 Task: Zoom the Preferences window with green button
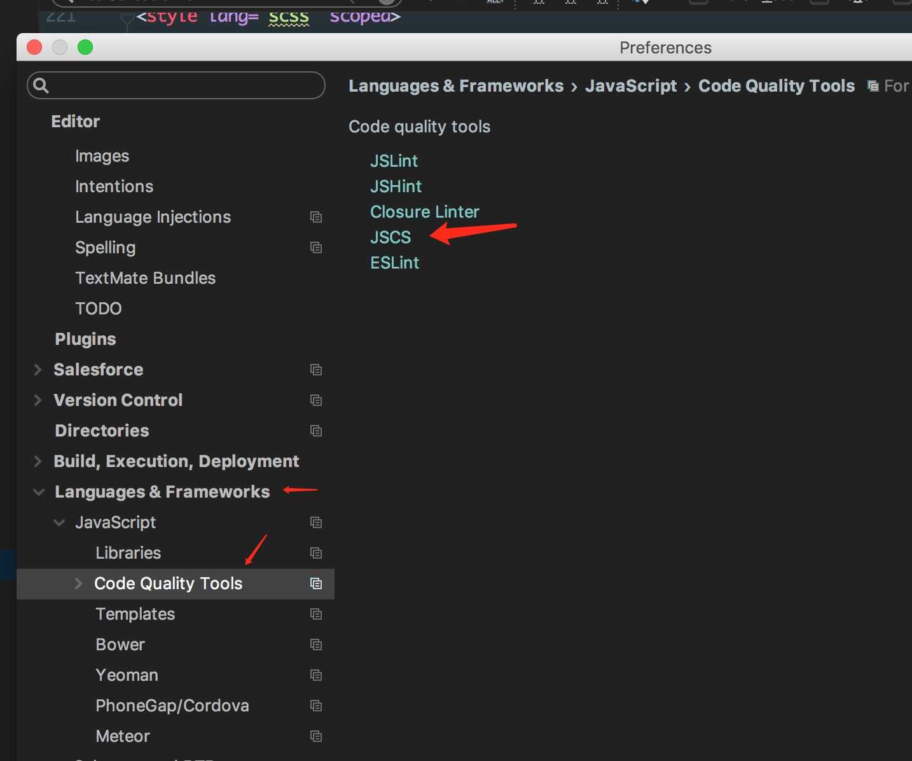tap(85, 47)
